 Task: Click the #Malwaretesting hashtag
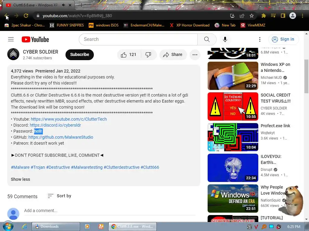[87, 167]
